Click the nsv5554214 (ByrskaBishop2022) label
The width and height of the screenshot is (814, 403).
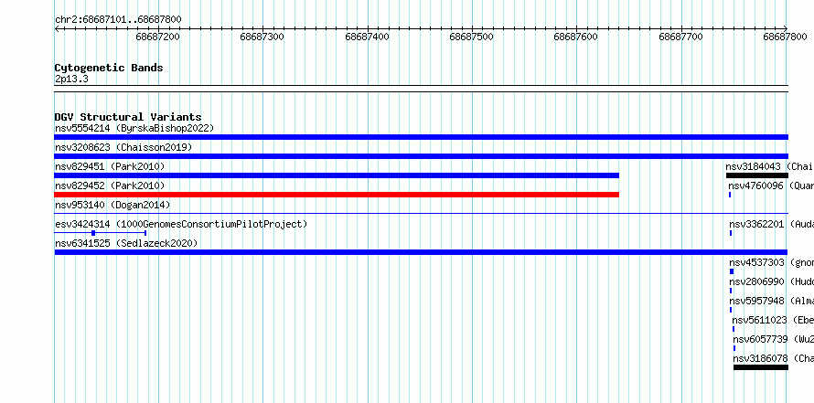tap(134, 128)
